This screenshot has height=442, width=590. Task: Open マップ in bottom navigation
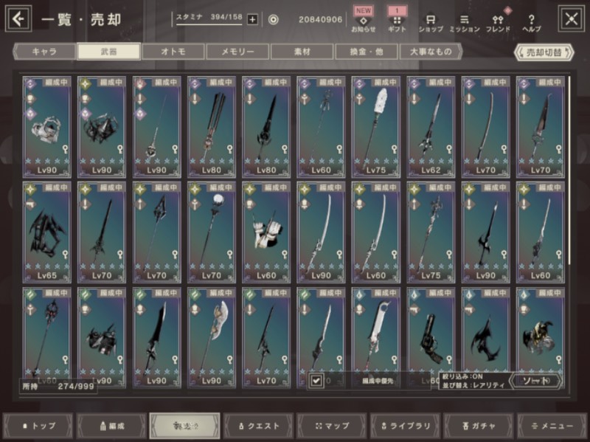(332, 426)
